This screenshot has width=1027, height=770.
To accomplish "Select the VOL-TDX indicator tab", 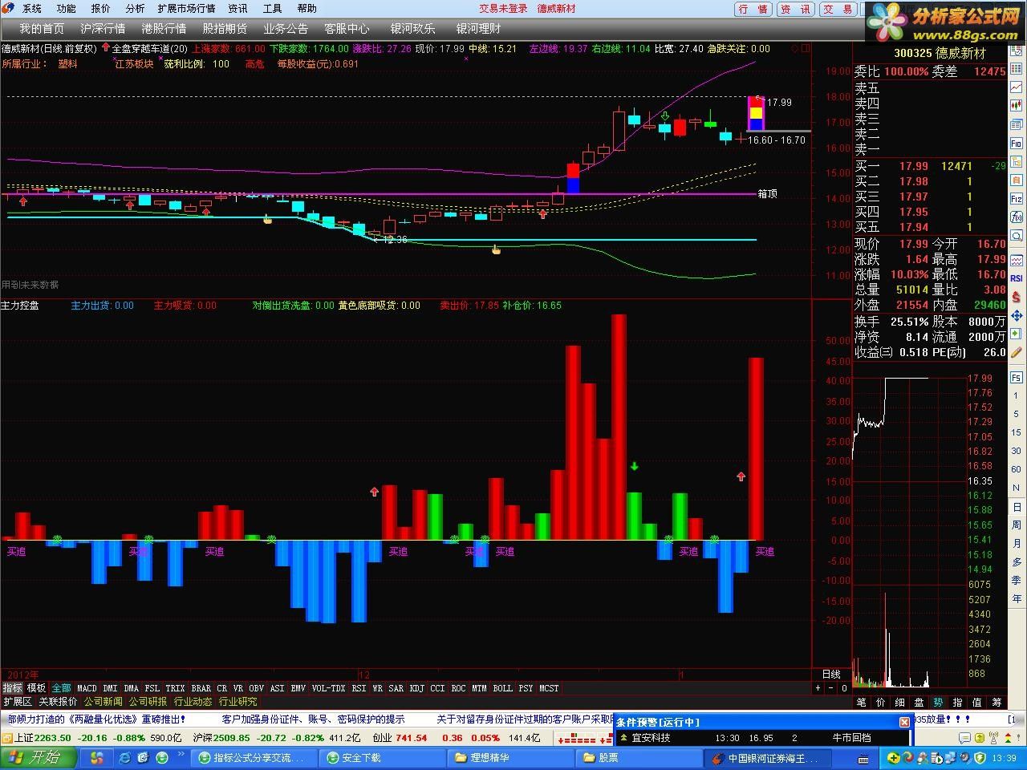I will [328, 688].
